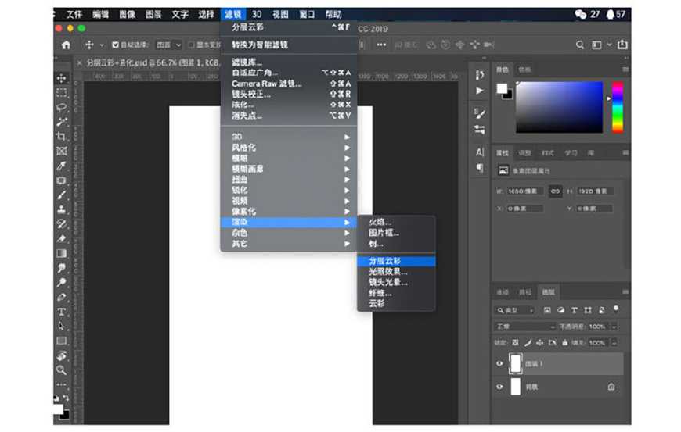This screenshot has width=681, height=432.
Task: Select the Lasso tool
Action: pos(61,107)
